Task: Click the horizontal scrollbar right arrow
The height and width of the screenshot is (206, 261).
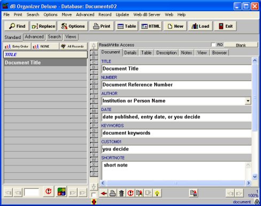Action: pos(248,183)
